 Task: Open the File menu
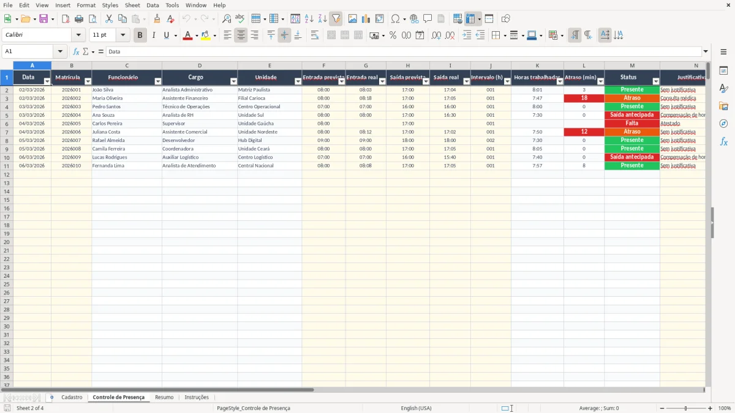(8, 5)
